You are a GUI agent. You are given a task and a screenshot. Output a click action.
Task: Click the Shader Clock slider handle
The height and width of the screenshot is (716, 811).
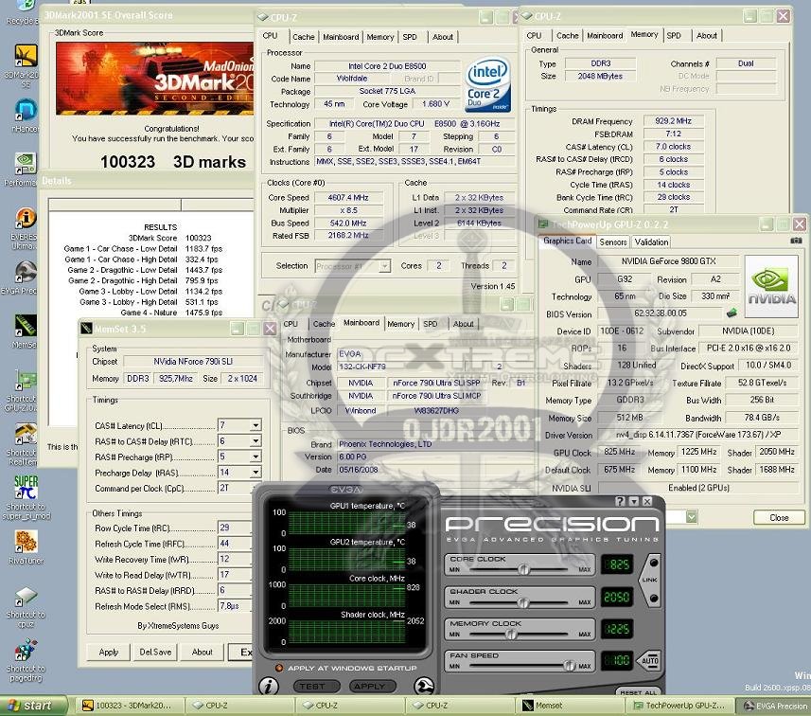(523, 602)
